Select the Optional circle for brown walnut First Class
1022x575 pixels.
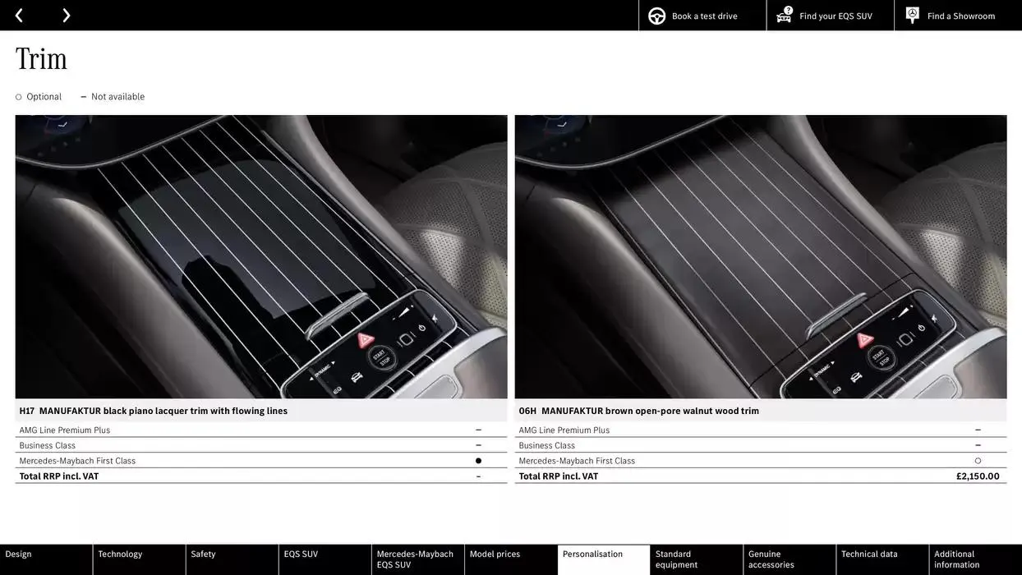(x=977, y=460)
